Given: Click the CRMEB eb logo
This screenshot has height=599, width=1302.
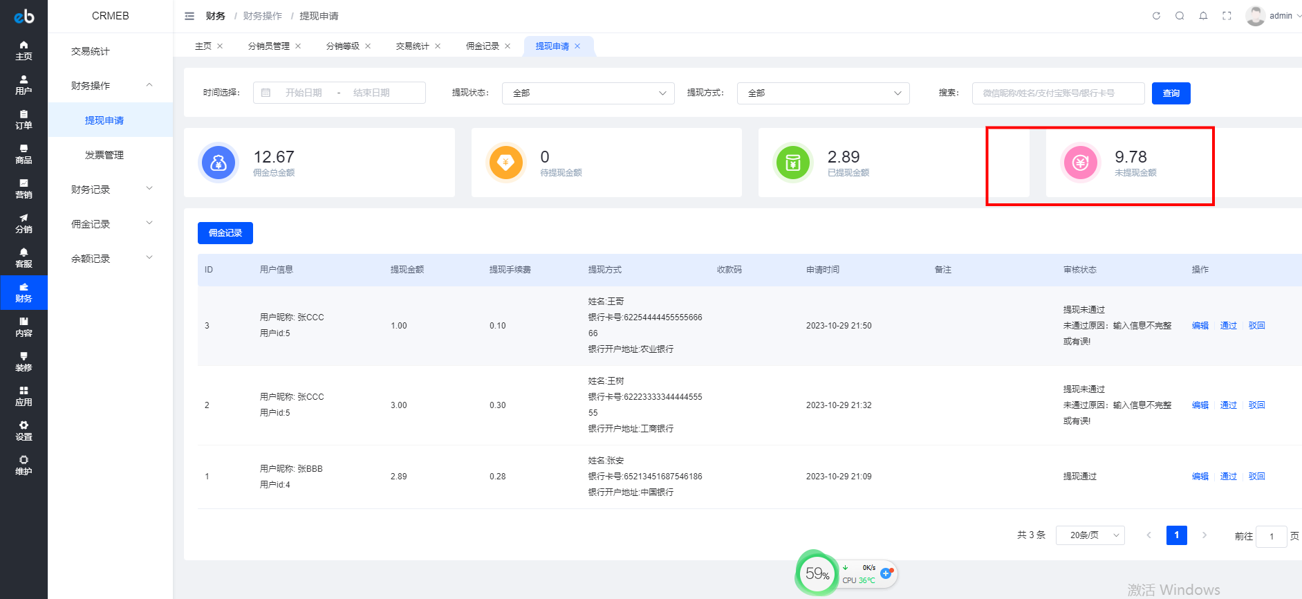Looking at the screenshot, I should click(24, 16).
